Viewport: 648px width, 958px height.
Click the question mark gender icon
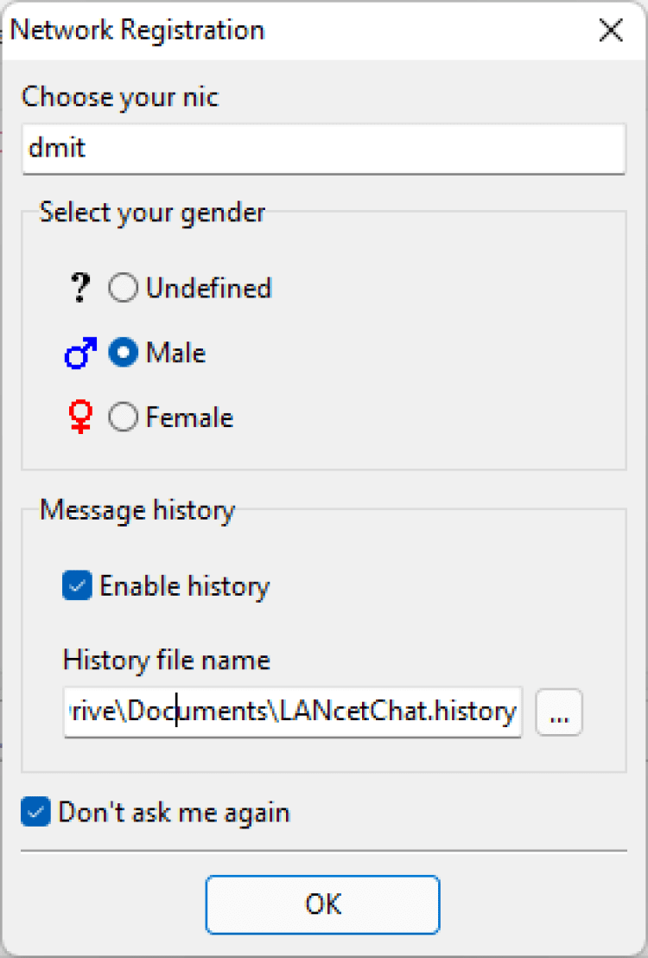click(80, 289)
